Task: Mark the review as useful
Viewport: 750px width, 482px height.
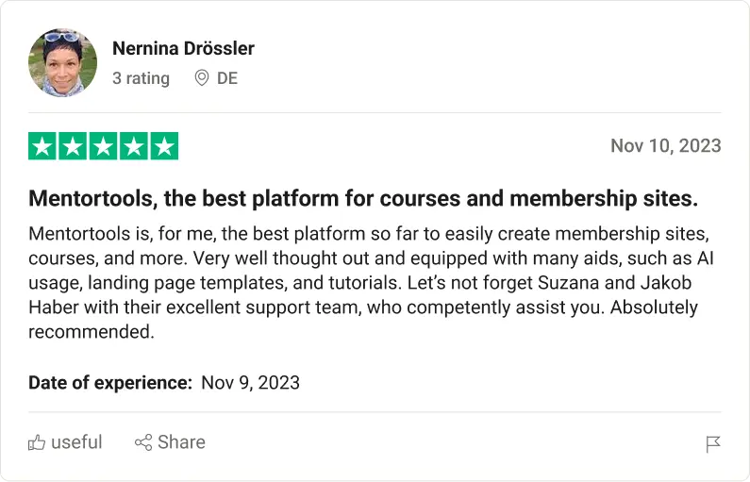Action: 76,442
